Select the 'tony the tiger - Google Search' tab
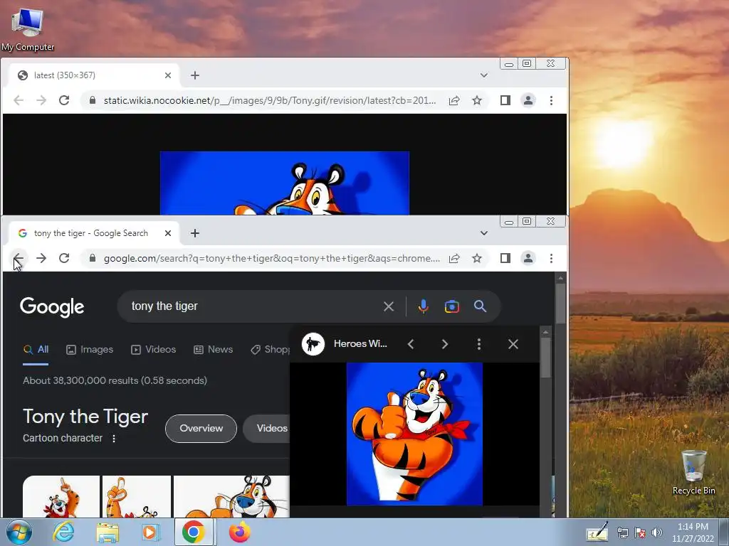Screen dimensions: 729x546 (93, 233)
